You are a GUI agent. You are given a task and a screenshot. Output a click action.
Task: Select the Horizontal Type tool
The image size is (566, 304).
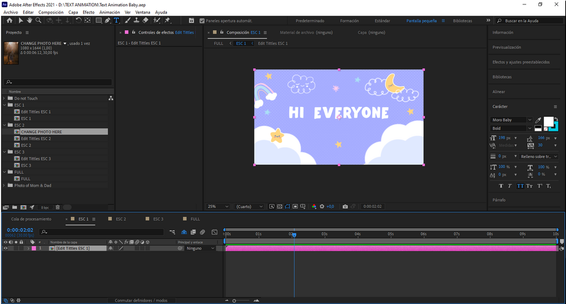point(116,21)
